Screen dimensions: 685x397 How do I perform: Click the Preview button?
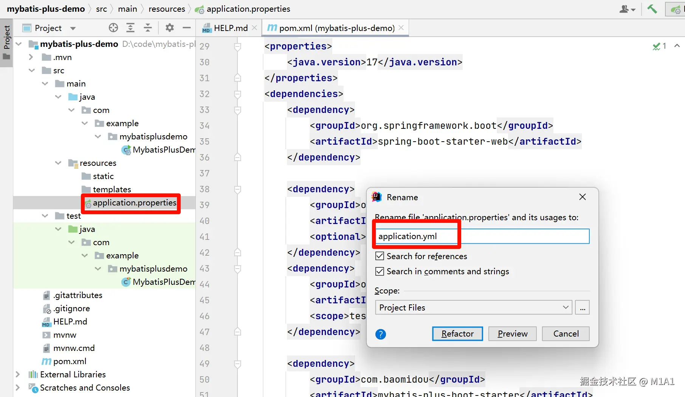512,334
